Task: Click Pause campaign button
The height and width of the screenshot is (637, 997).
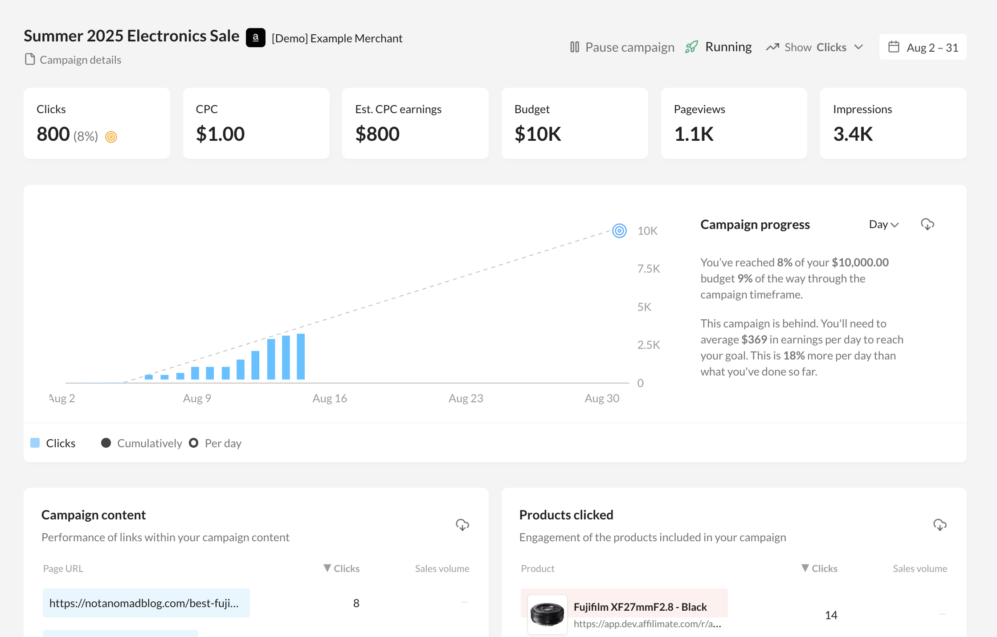Action: click(622, 47)
